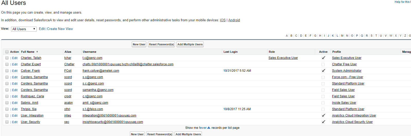
Task: Click top Reset Password(s) button
Action: tap(162, 44)
